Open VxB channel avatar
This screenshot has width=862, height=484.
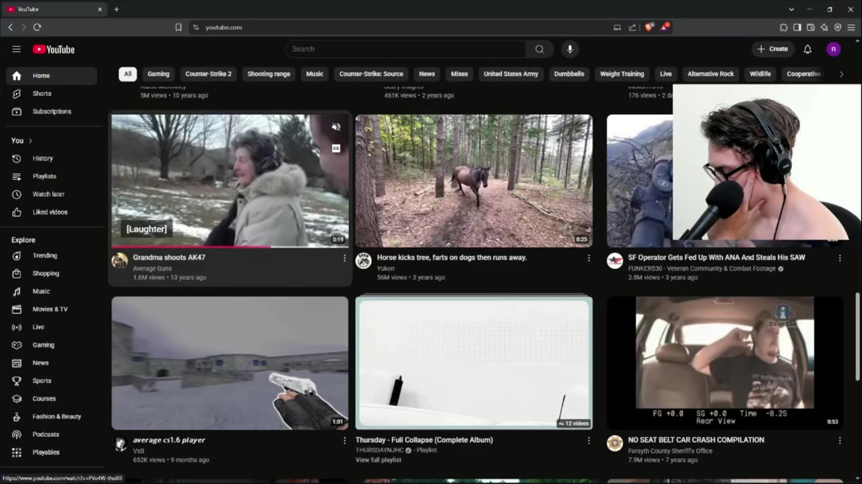pyautogui.click(x=120, y=444)
